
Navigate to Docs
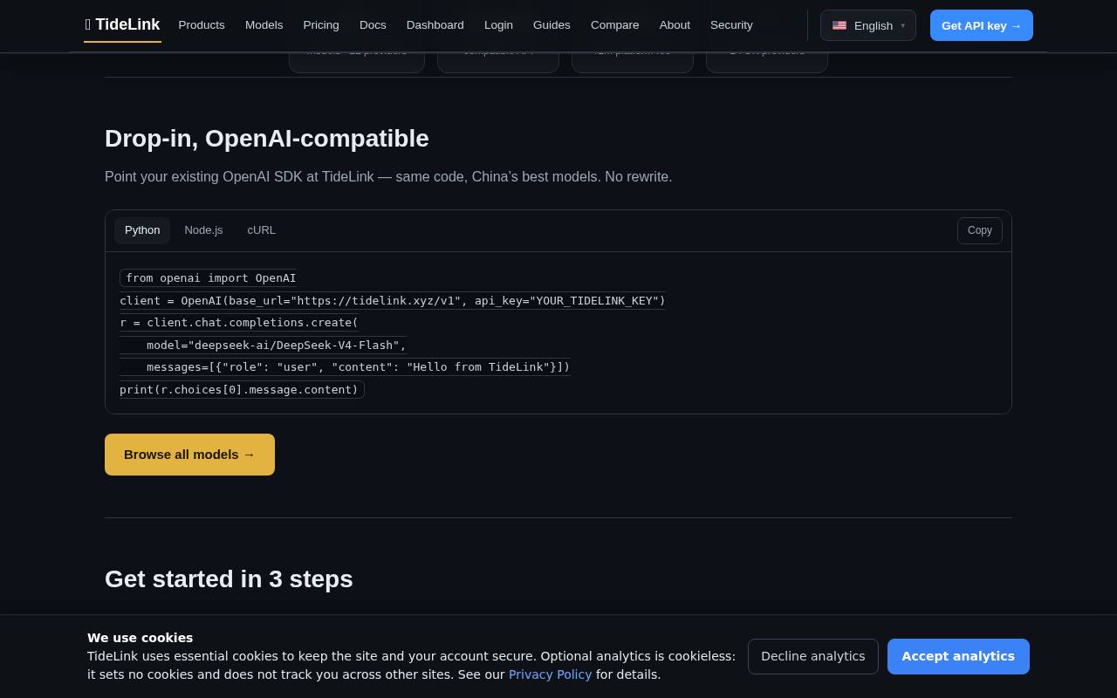373,25
